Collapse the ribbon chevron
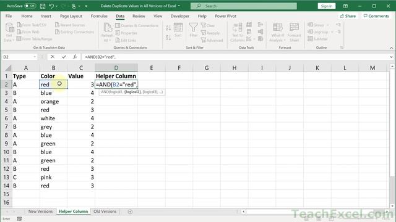Screen dimensions: 396x222 coord(391,48)
